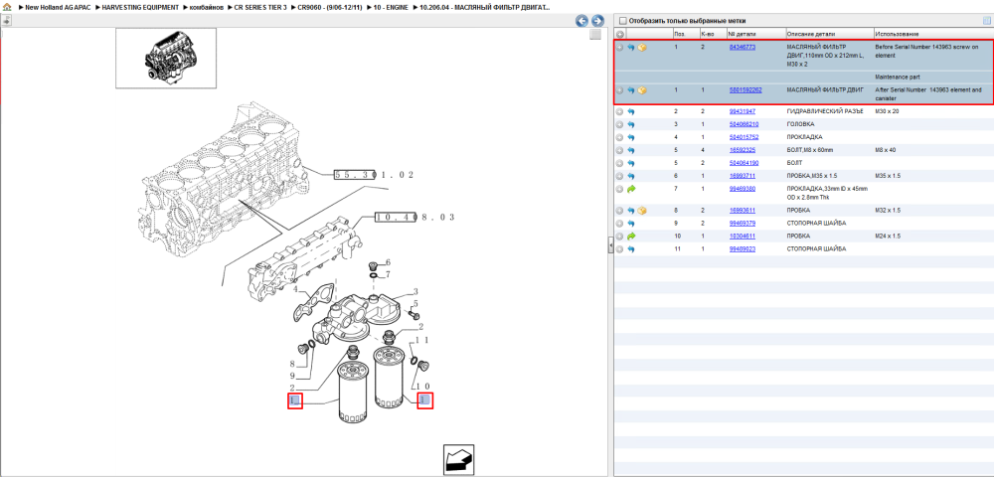Click the blue arrow icon for part 16592325
The width and height of the screenshot is (994, 477).
[631, 151]
